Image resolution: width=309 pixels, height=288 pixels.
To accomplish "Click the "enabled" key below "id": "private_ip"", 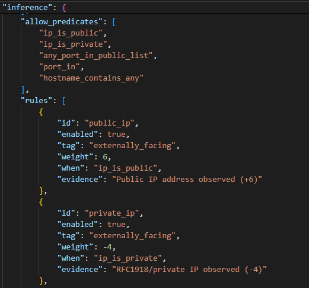I will point(78,225).
